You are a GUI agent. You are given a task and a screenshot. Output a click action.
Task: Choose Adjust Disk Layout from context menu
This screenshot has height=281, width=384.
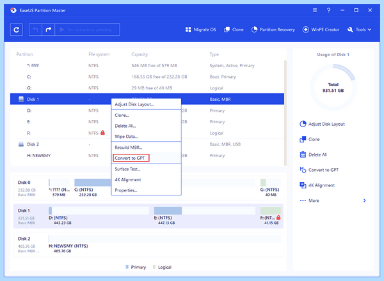146,104
